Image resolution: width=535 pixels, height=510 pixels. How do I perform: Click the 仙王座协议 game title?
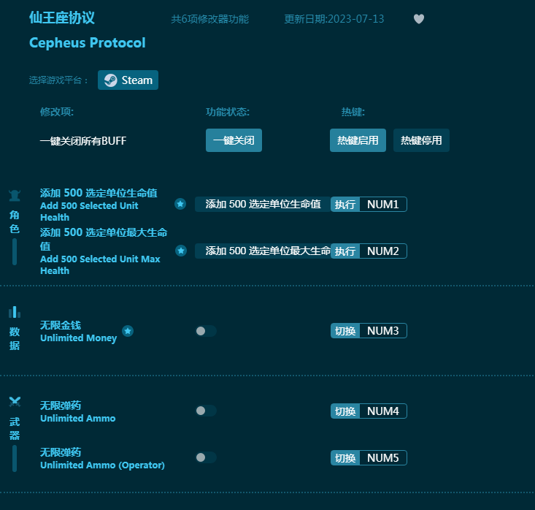pos(62,18)
